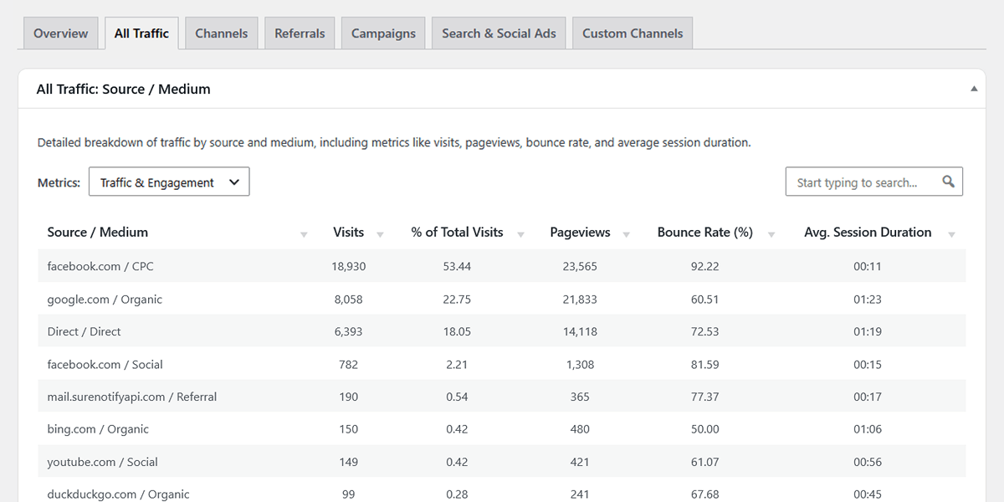Click the 01:23 session duration
The image size is (1004, 502).
click(x=868, y=299)
